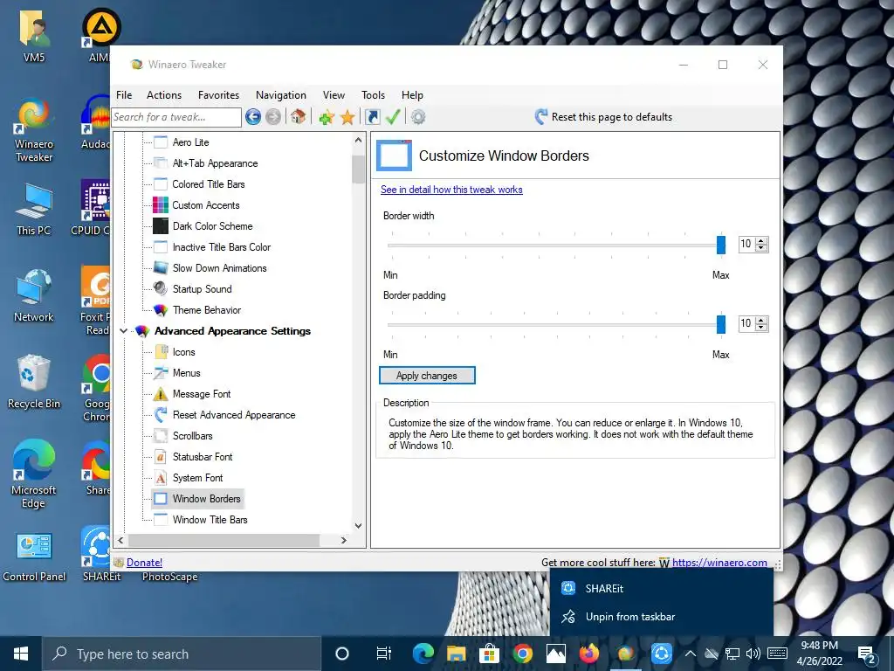Select the Control Panel desktop icon
Image resolution: width=894 pixels, height=671 pixels.
tap(34, 557)
